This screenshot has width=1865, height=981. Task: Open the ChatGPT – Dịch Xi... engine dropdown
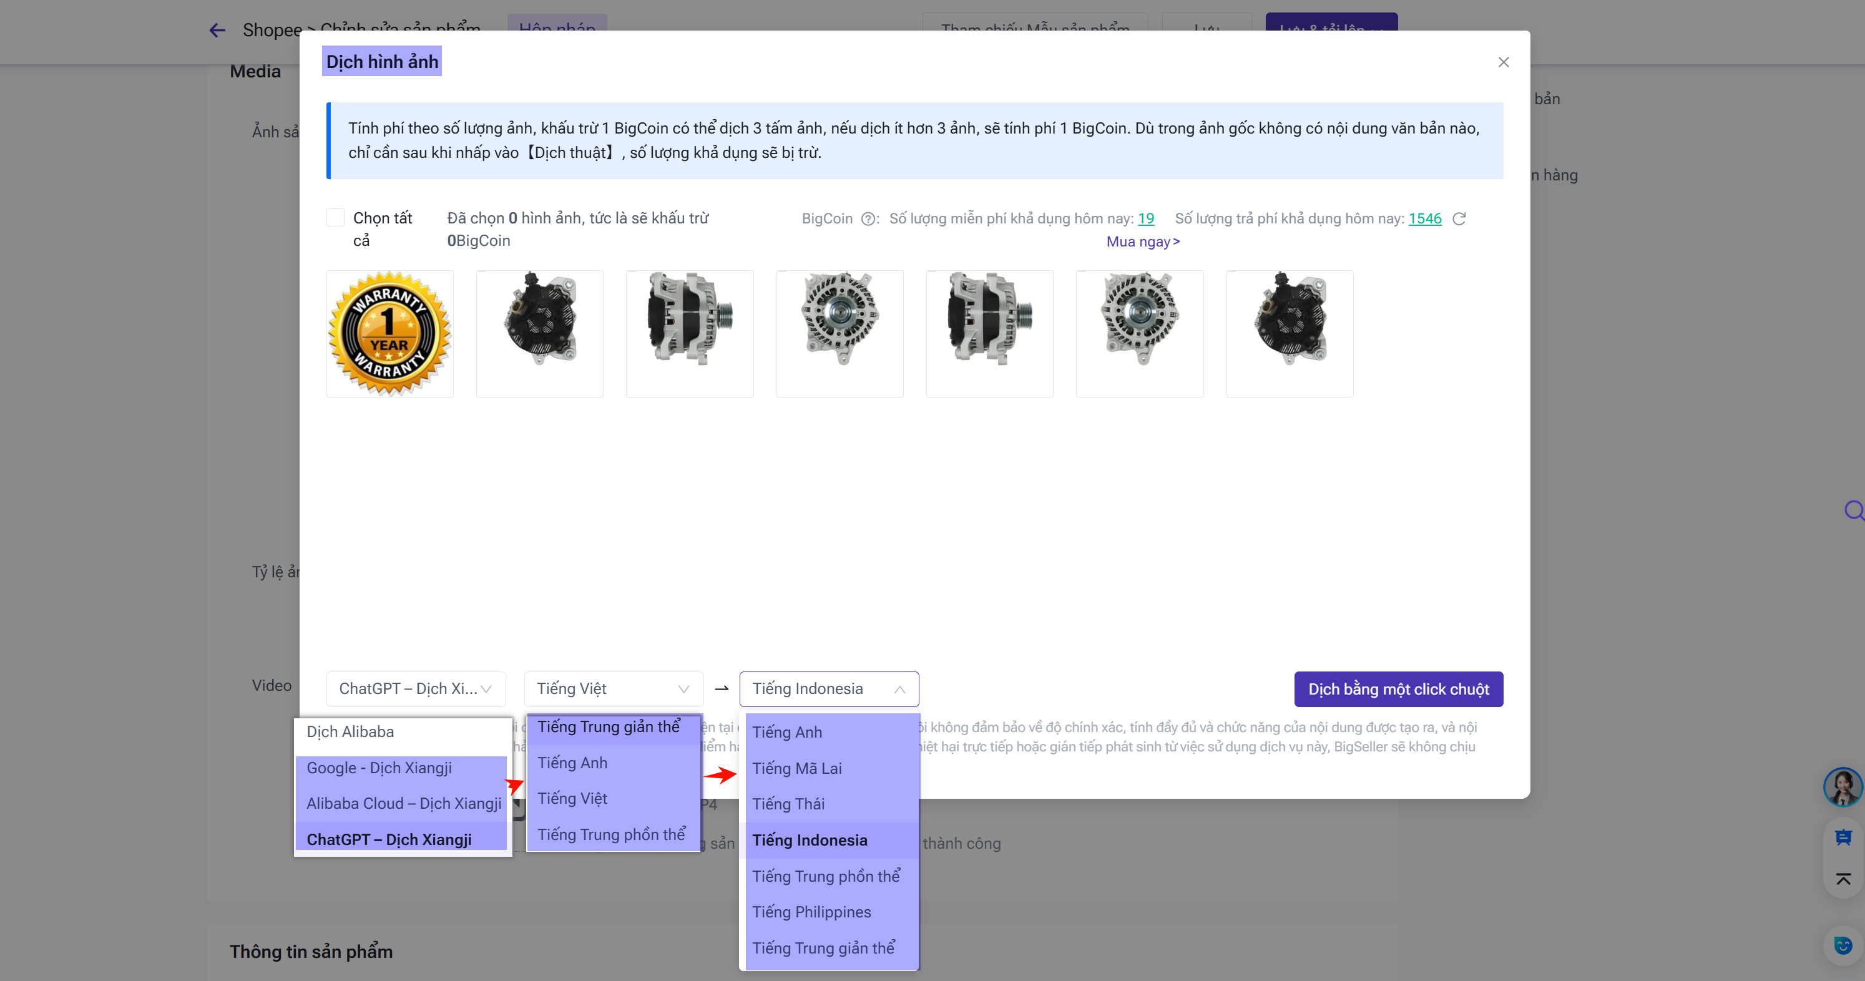[415, 688]
